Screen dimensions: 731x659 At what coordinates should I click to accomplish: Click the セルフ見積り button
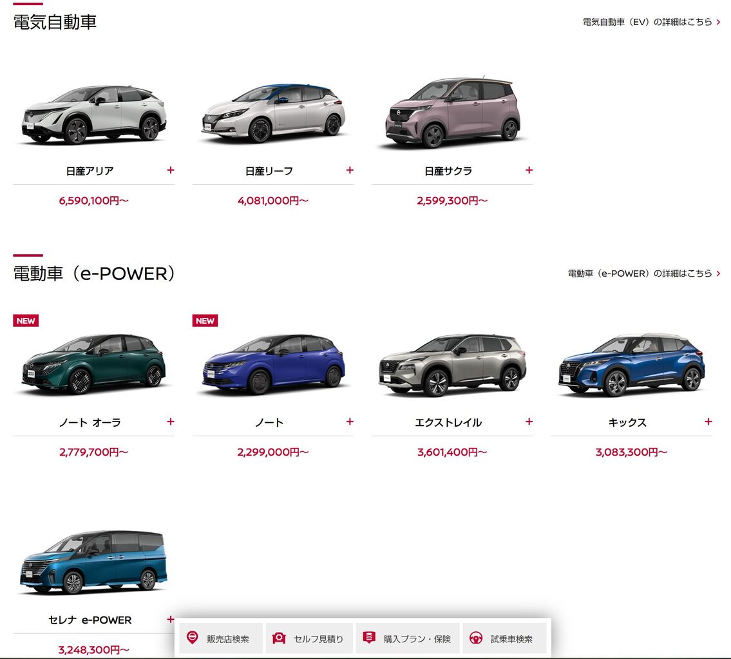[x=310, y=638]
